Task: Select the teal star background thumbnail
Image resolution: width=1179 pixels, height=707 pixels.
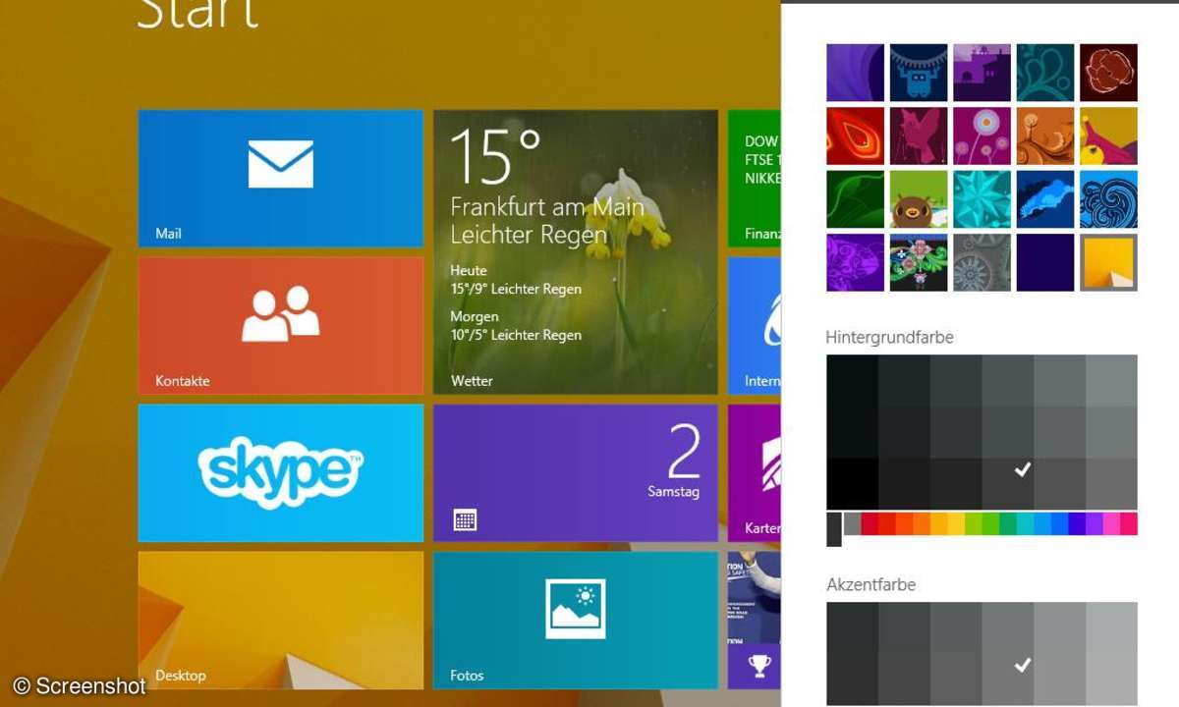Action: [x=982, y=199]
